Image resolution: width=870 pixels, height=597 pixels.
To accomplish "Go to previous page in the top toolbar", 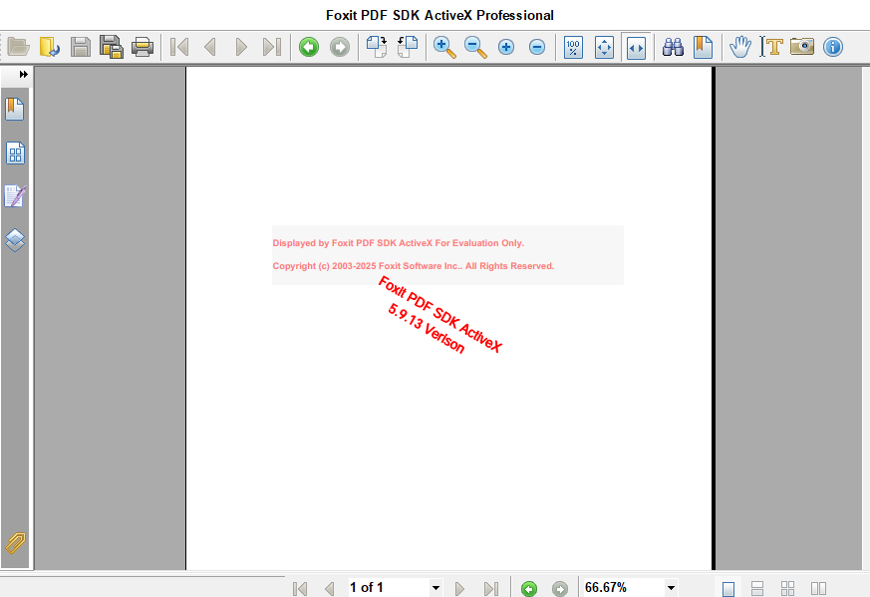I will click(x=210, y=47).
